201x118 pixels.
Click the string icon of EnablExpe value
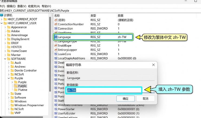coord(56,46)
